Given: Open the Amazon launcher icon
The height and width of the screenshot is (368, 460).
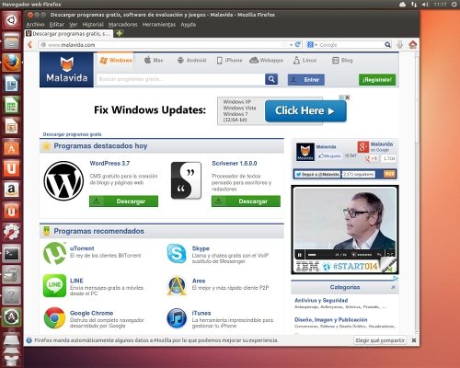Looking at the screenshot, I should (x=12, y=190).
